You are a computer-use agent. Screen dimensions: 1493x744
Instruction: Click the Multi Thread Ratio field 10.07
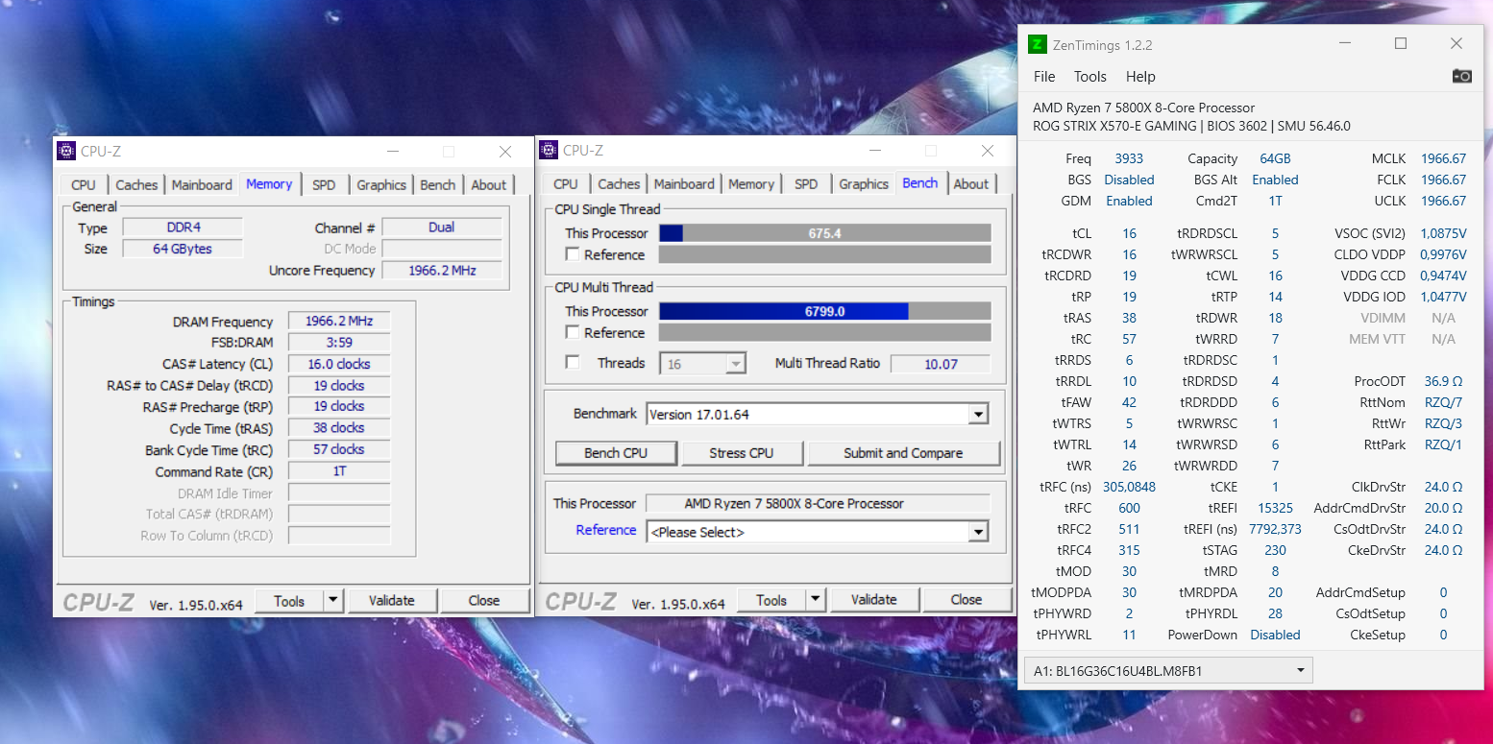point(940,364)
